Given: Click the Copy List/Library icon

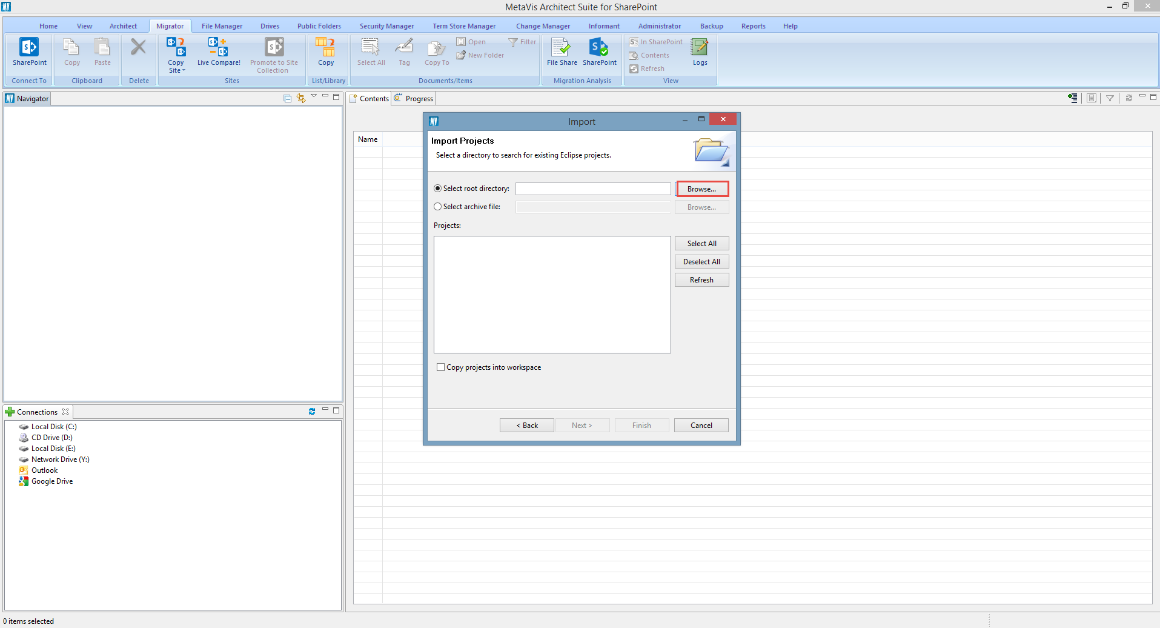Looking at the screenshot, I should pyautogui.click(x=326, y=47).
